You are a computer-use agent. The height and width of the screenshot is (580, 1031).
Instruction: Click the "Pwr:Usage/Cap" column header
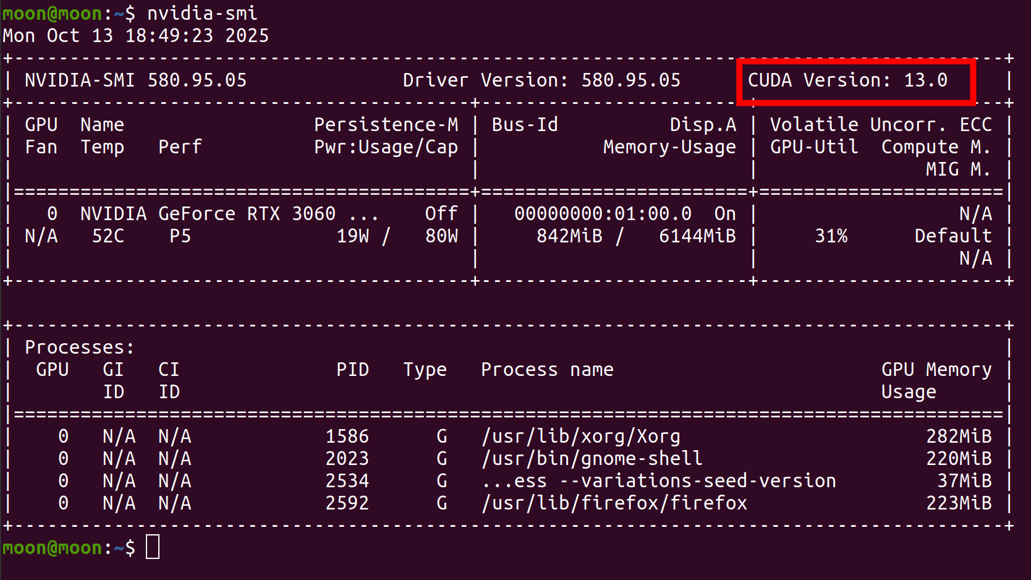[386, 147]
